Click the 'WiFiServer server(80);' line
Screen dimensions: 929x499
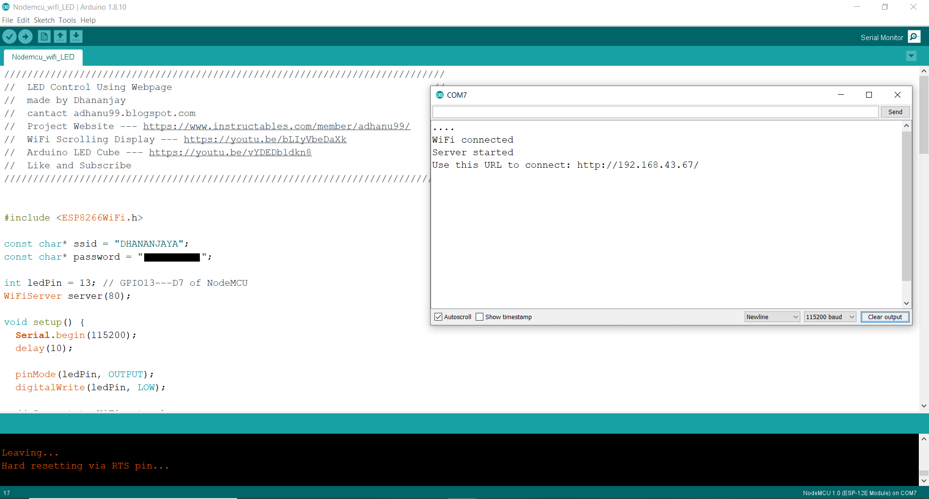67,296
